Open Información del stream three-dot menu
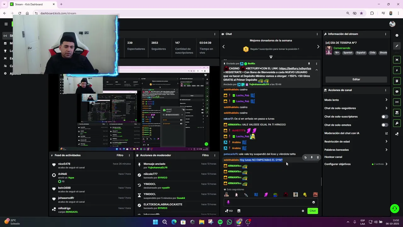 (385, 34)
